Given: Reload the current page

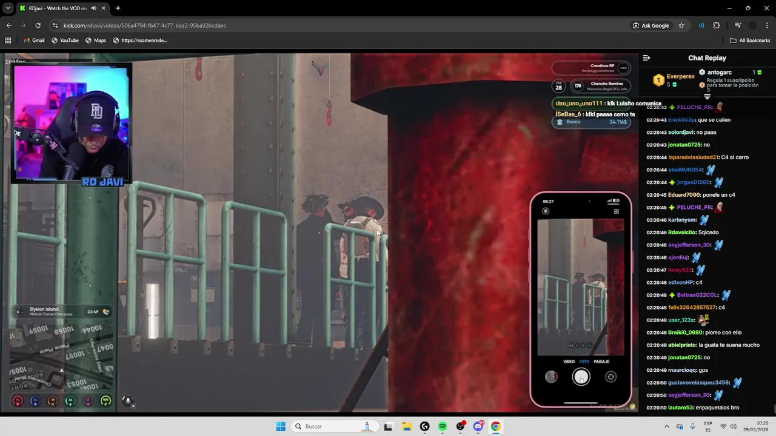Looking at the screenshot, I should pos(38,25).
